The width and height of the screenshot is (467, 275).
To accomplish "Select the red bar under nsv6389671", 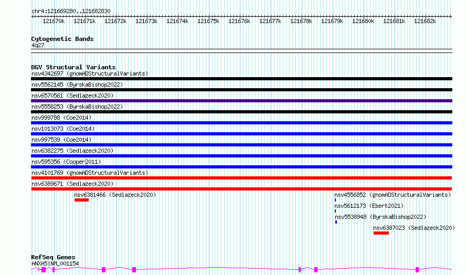I will tap(241, 189).
